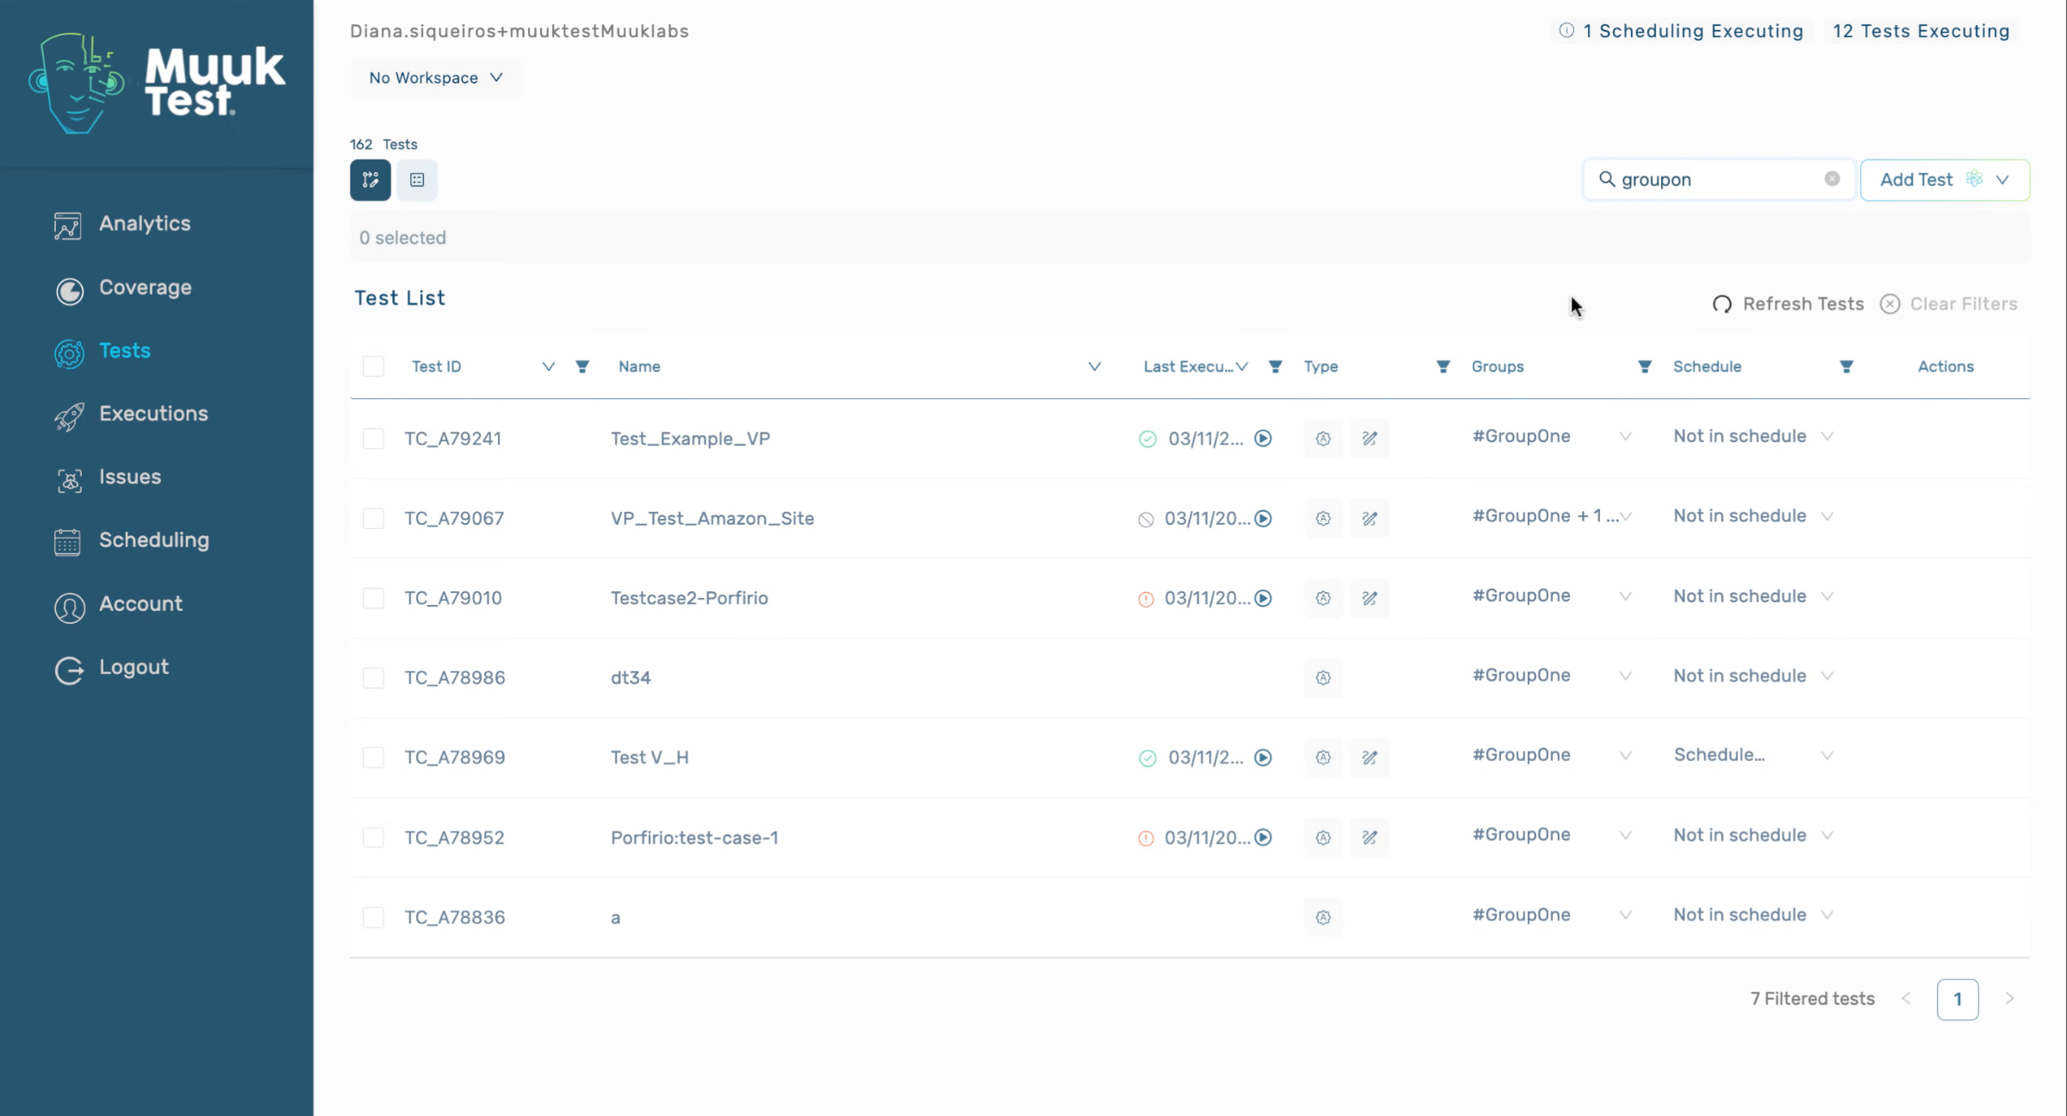Screen dimensions: 2067x1116
Task: Check the box for TC_A78952
Action: [x=373, y=838]
